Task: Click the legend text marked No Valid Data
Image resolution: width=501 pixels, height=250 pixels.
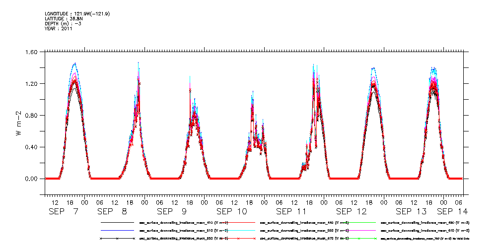Action: click(425, 239)
